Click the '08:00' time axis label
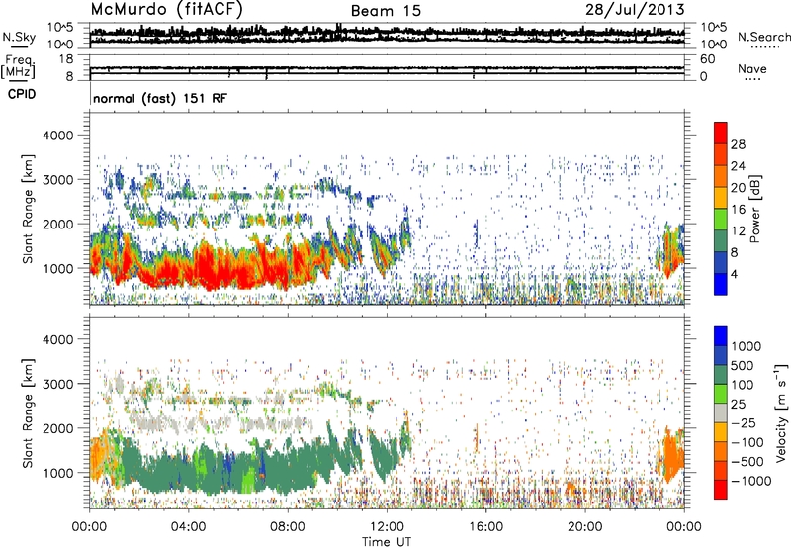791x548 pixels. pos(288,527)
